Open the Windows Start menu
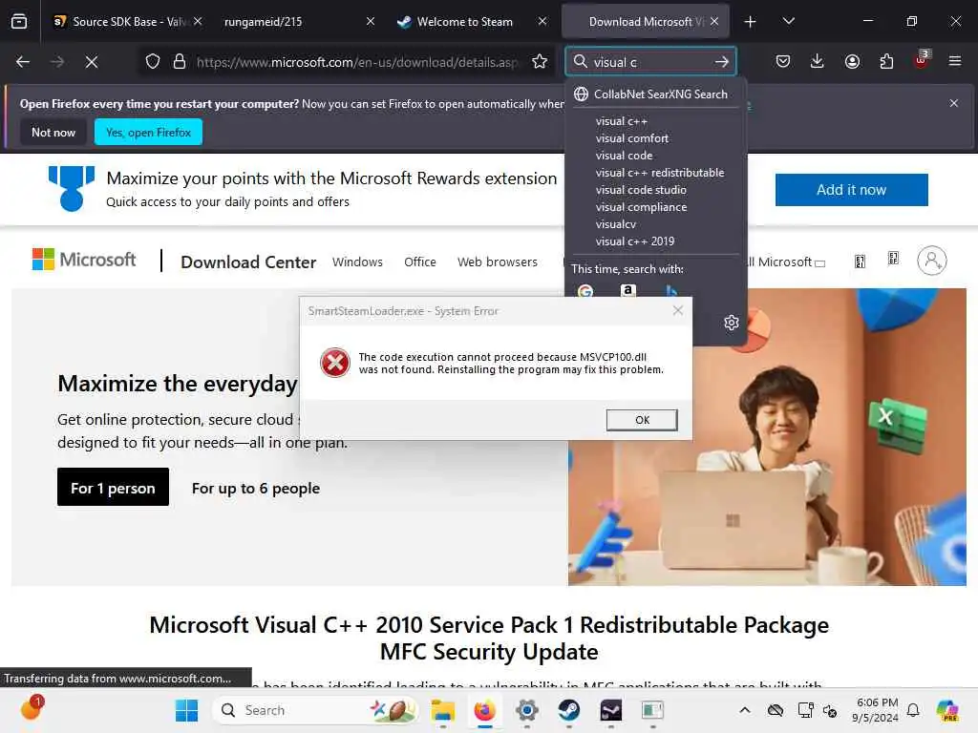Viewport: 978px width, 733px height. 186,710
